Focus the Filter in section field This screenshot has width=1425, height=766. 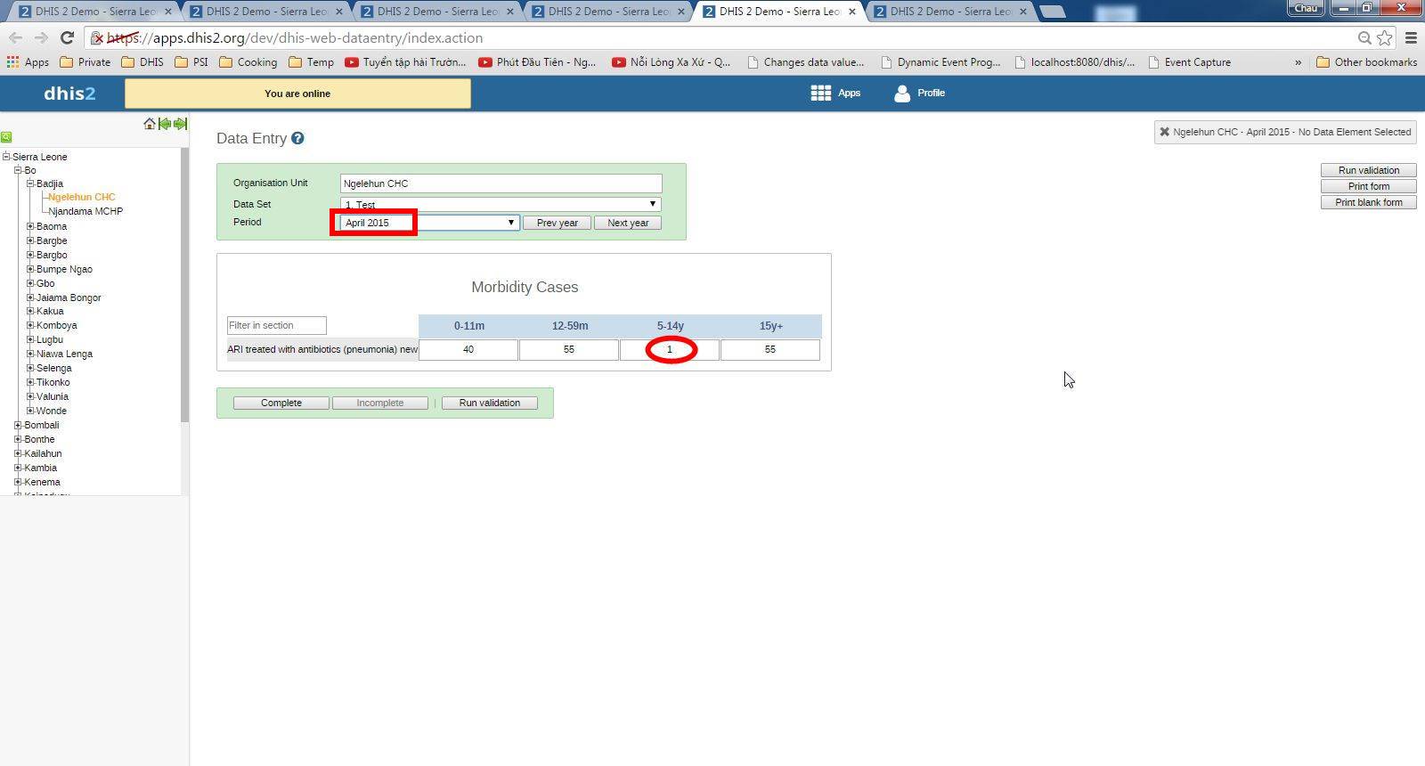[x=277, y=325]
